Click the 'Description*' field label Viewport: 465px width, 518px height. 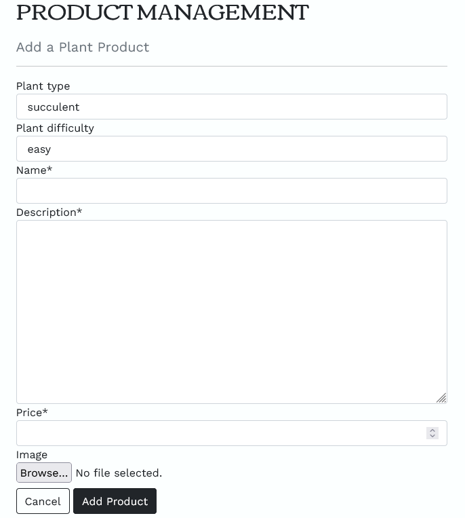pos(49,212)
